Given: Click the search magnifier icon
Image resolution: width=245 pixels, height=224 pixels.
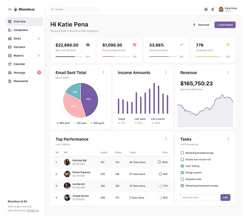Looking at the screenshot, I should pos(52,9).
